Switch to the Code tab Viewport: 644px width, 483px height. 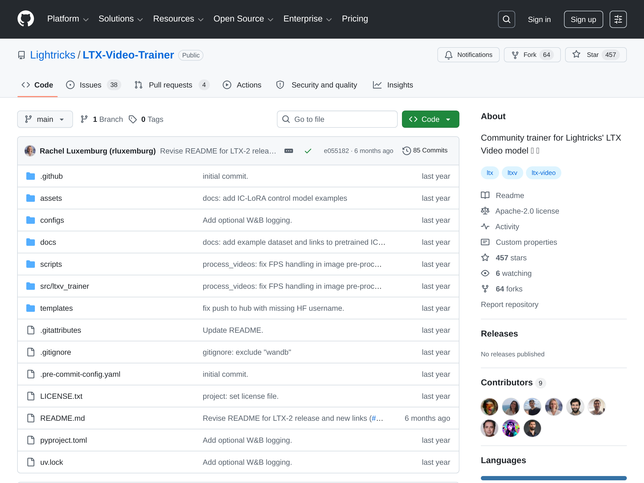point(38,85)
